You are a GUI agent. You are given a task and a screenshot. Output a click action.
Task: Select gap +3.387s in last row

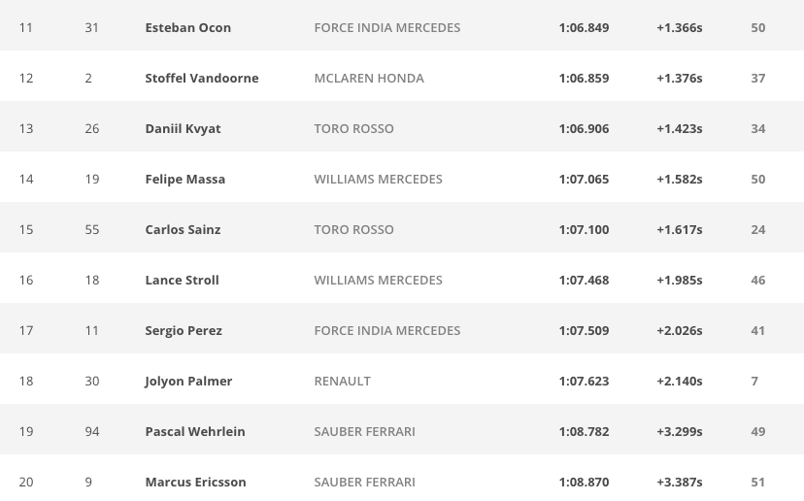pos(679,482)
